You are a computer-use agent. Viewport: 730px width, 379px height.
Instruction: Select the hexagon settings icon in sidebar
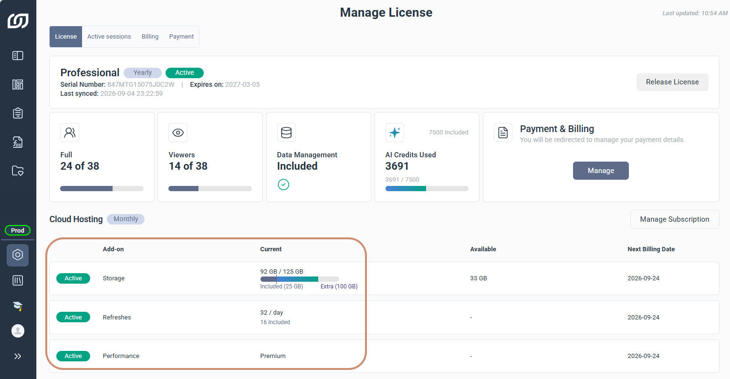(x=18, y=255)
